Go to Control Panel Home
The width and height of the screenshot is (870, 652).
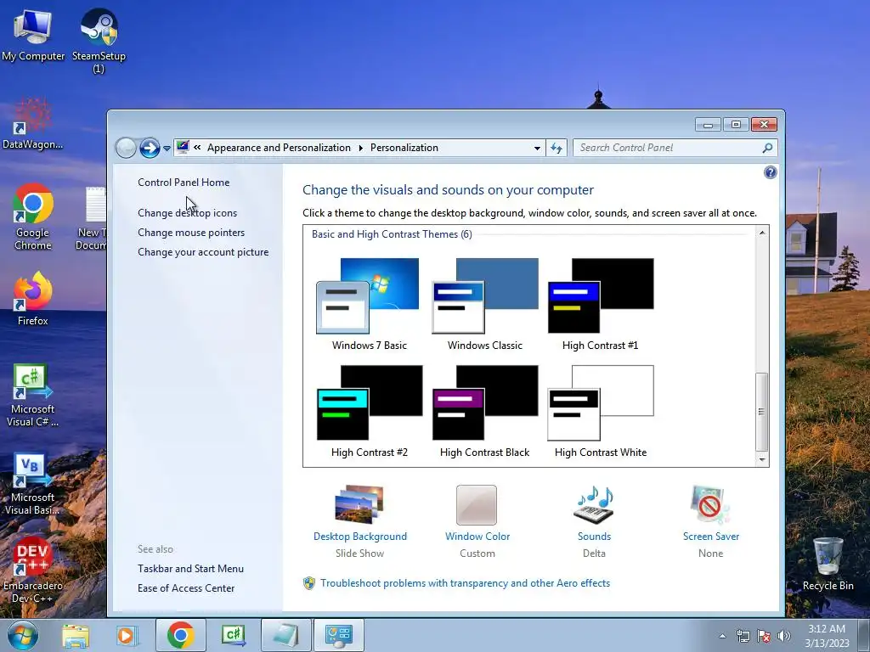184,183
